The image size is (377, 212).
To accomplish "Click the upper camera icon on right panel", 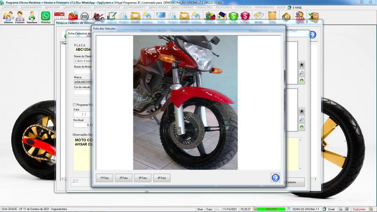I will pyautogui.click(x=302, y=65).
